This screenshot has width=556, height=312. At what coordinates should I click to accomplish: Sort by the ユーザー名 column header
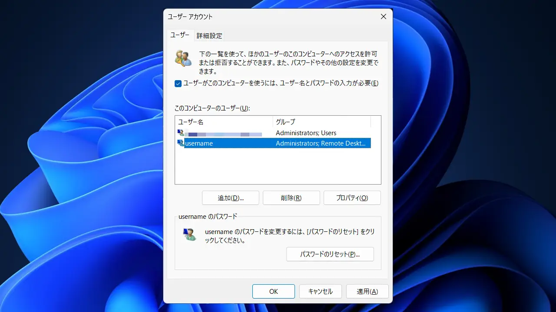pyautogui.click(x=224, y=122)
